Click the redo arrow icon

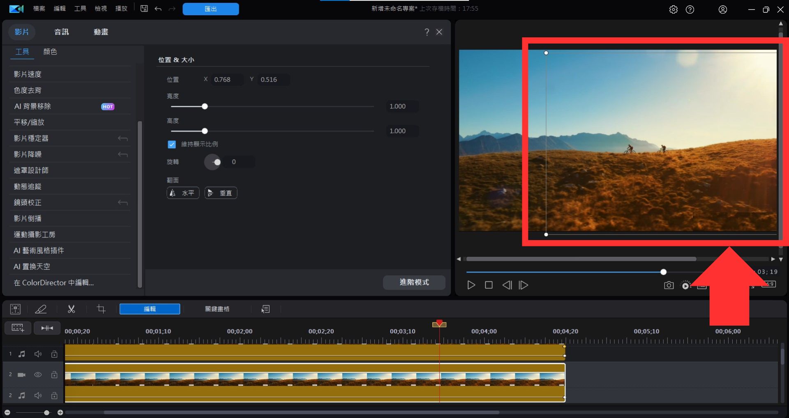click(172, 9)
